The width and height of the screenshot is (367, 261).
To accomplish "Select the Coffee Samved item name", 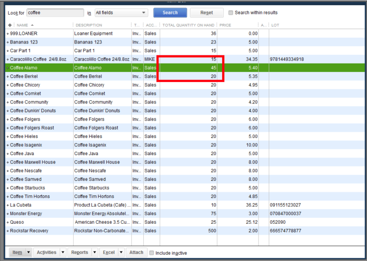I will point(26,179).
